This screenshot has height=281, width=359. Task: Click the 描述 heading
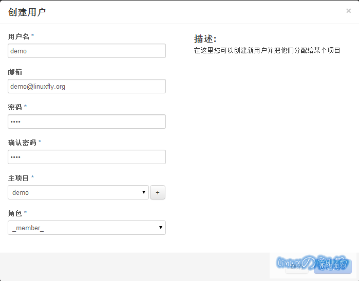click(x=205, y=39)
